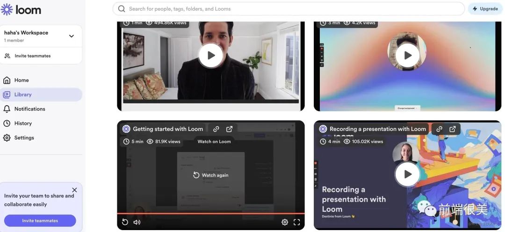Click Watch again on Getting started video
Viewport: 505px width, 232px height.
coord(210,175)
